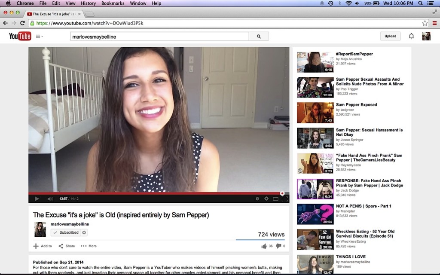Click the thumbs up like icon

264,246
